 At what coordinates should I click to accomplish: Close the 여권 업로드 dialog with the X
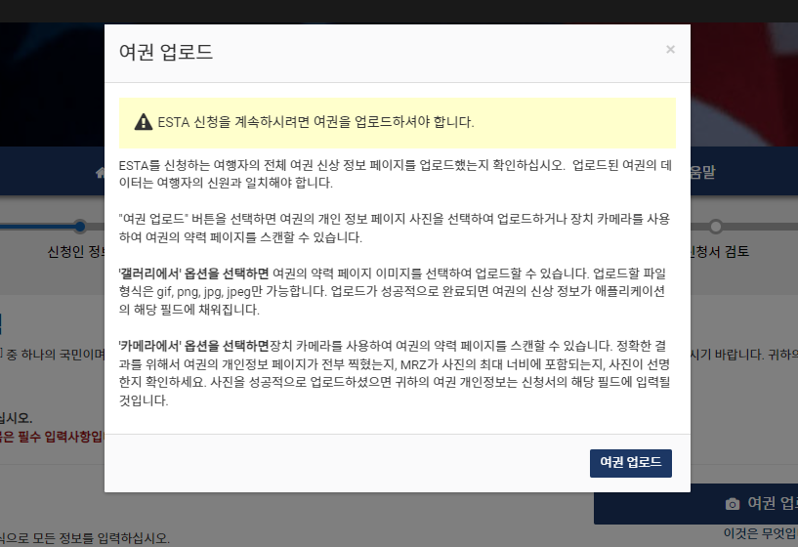pyautogui.click(x=670, y=50)
